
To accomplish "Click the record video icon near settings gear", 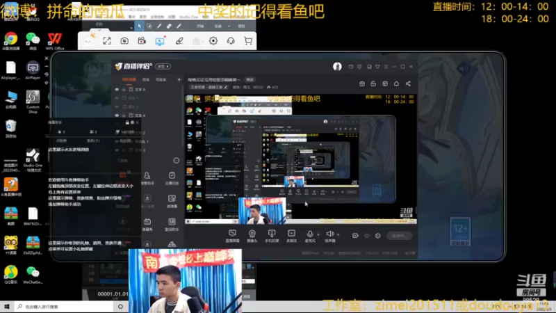I will 355,236.
